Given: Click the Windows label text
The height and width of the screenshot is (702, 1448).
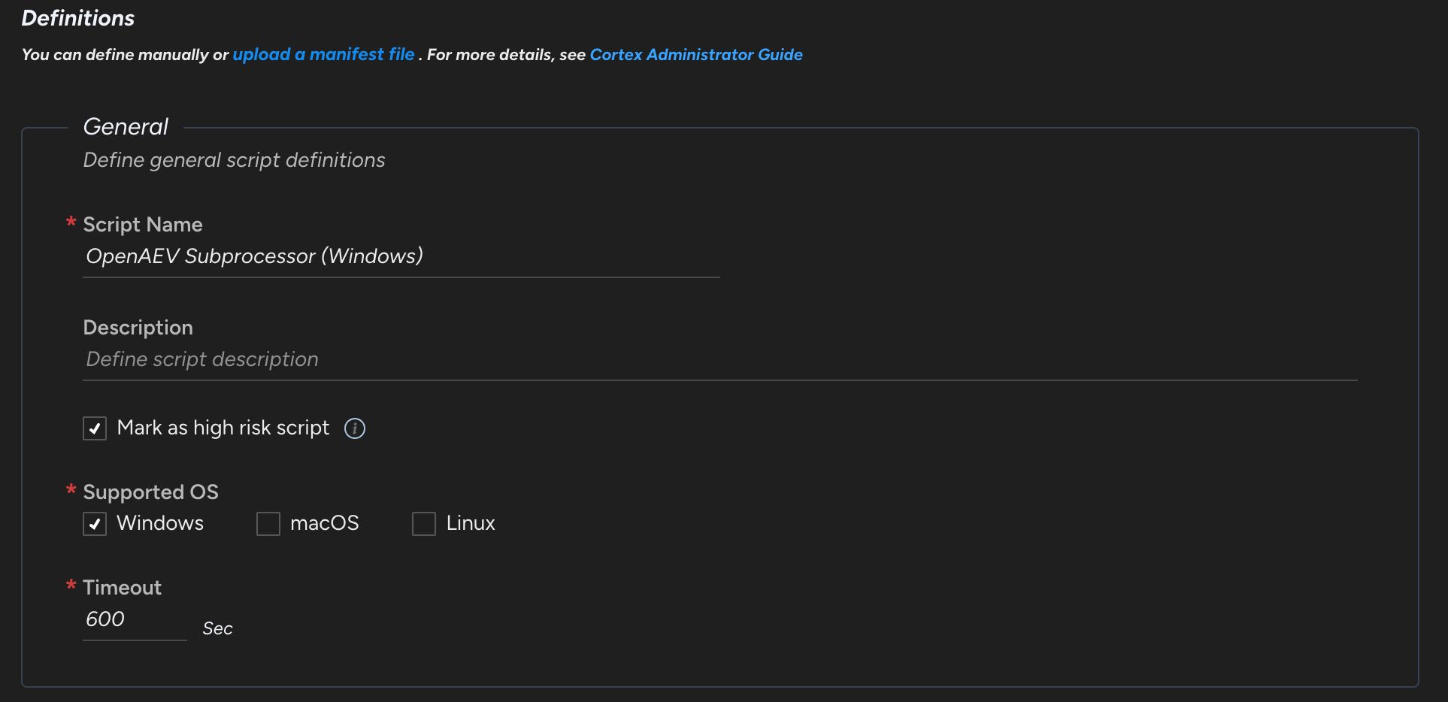Looking at the screenshot, I should (160, 523).
